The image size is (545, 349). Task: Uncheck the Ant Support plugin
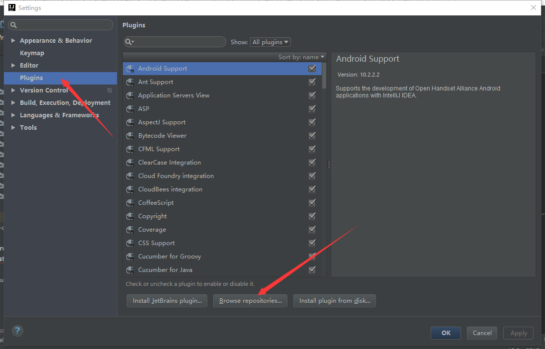[312, 82]
